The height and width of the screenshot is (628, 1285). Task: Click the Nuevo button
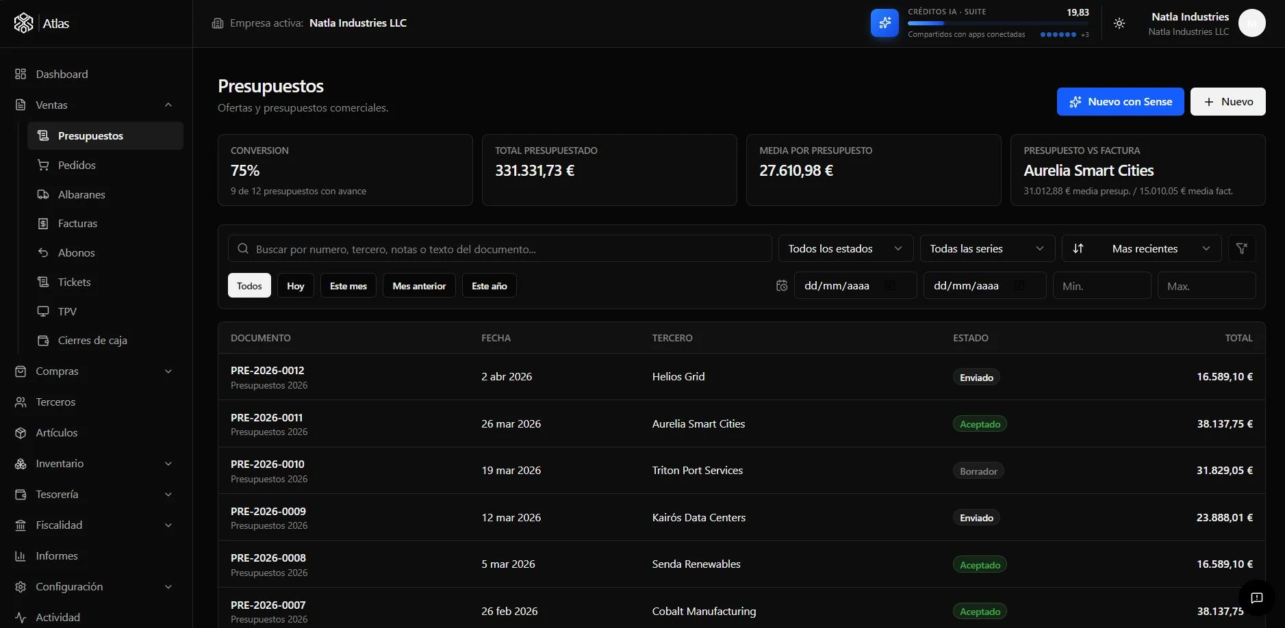[x=1227, y=101]
